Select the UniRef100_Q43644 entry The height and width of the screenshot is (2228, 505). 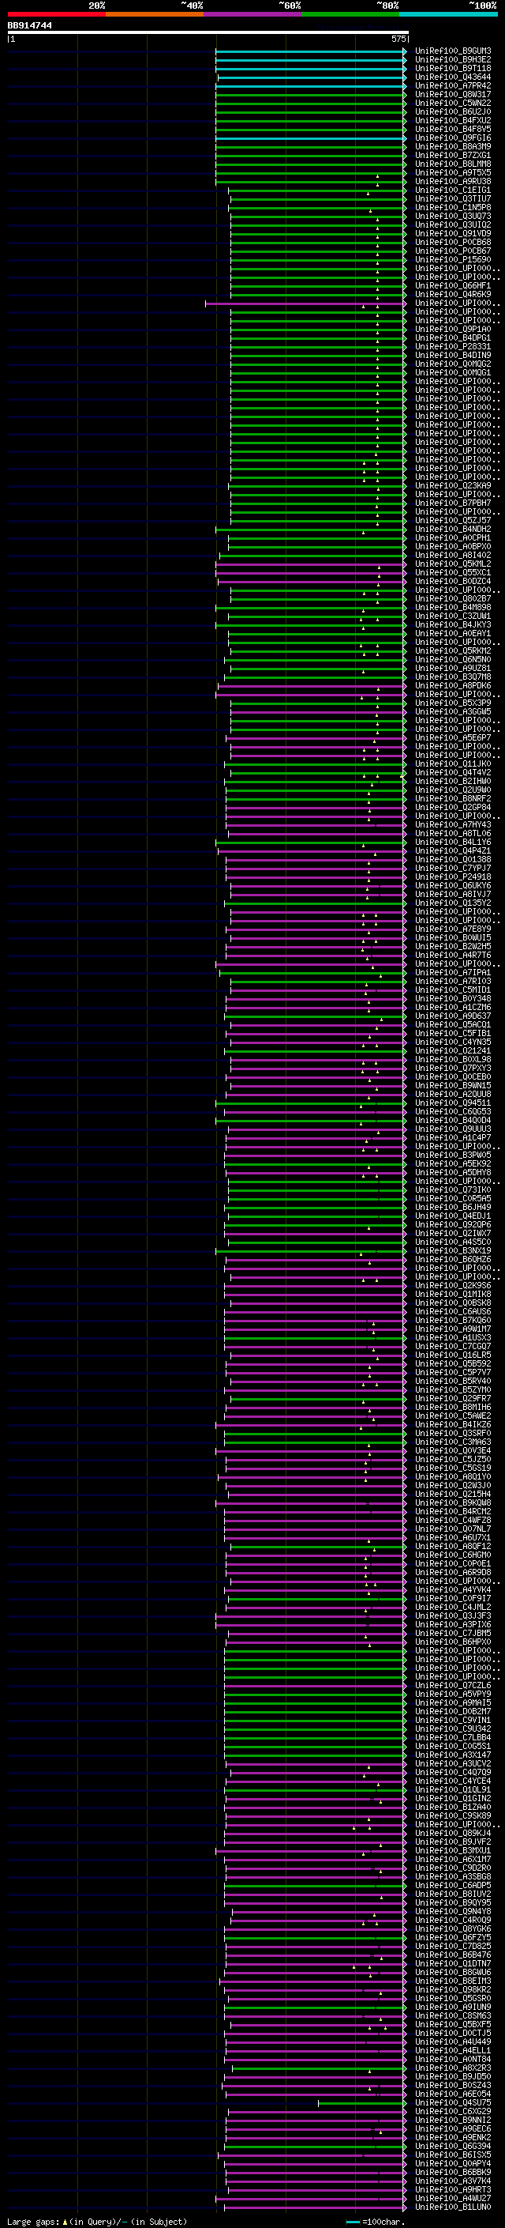(x=452, y=77)
